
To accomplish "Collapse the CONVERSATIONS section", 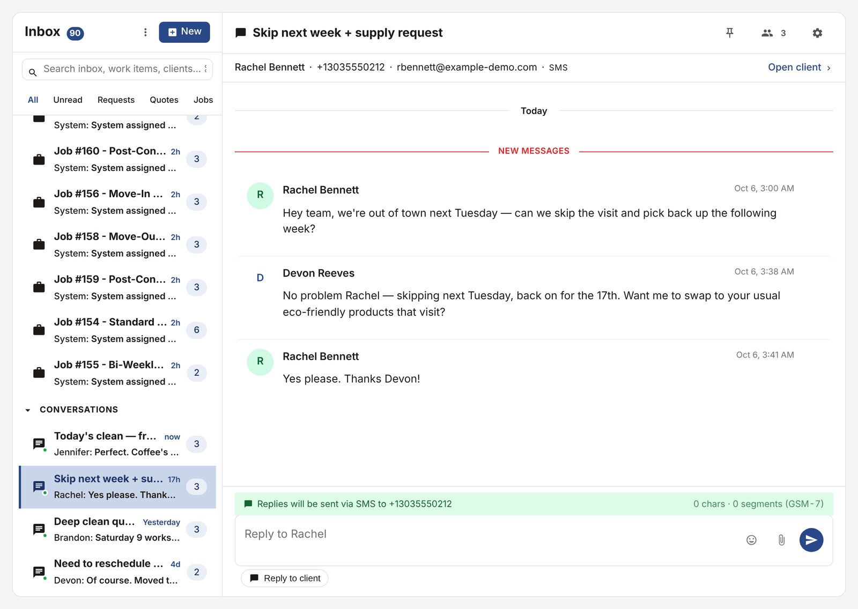I will point(28,410).
